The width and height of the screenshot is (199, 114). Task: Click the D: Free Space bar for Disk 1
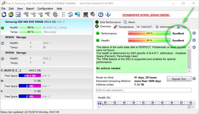[x=30, y=86]
